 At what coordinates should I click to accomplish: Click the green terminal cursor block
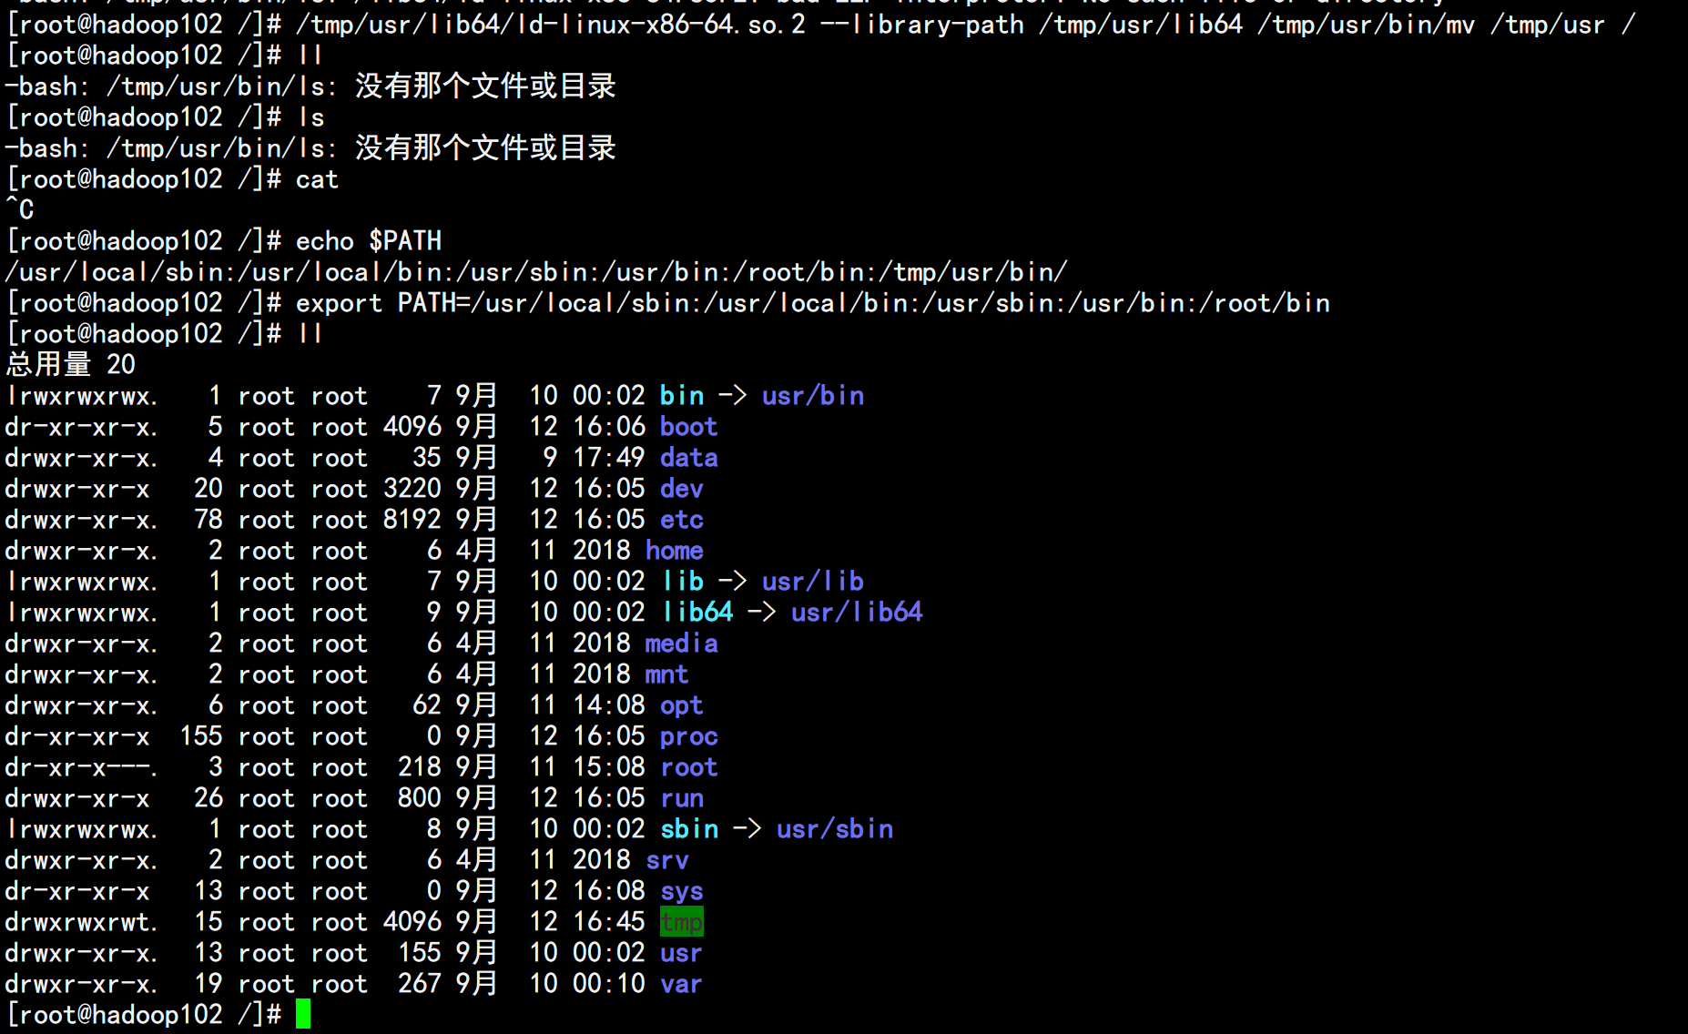pos(303,1014)
